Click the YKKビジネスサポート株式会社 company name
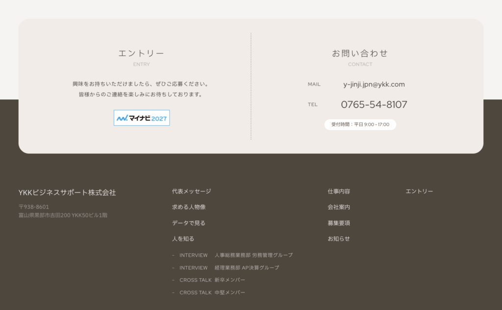 [67, 192]
